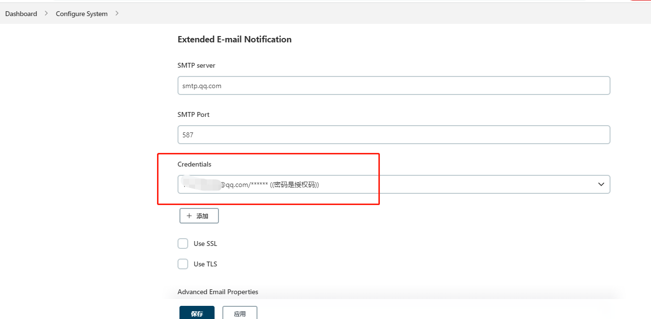Enable the Use SSL checkbox

pyautogui.click(x=183, y=244)
